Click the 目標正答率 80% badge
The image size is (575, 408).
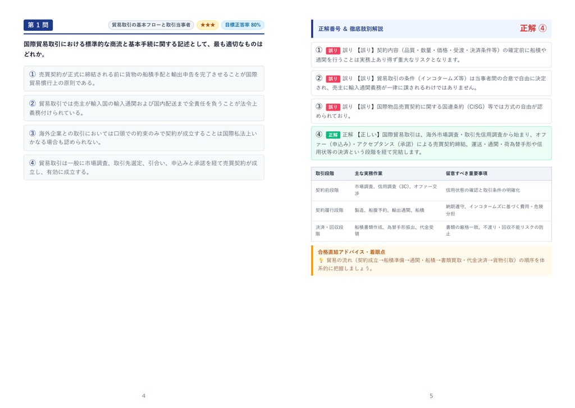[x=243, y=25]
